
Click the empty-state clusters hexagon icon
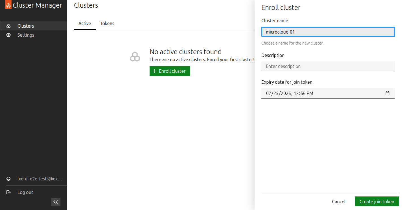click(135, 57)
